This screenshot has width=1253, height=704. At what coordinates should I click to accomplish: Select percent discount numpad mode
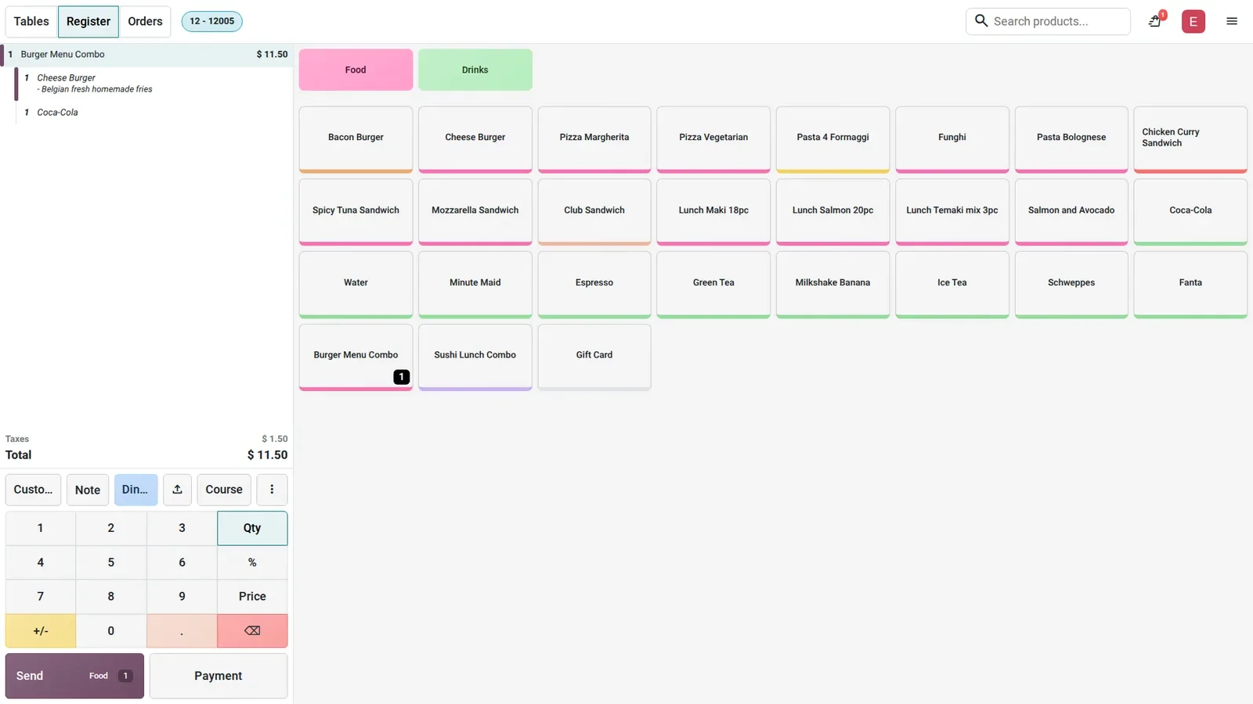click(x=252, y=562)
